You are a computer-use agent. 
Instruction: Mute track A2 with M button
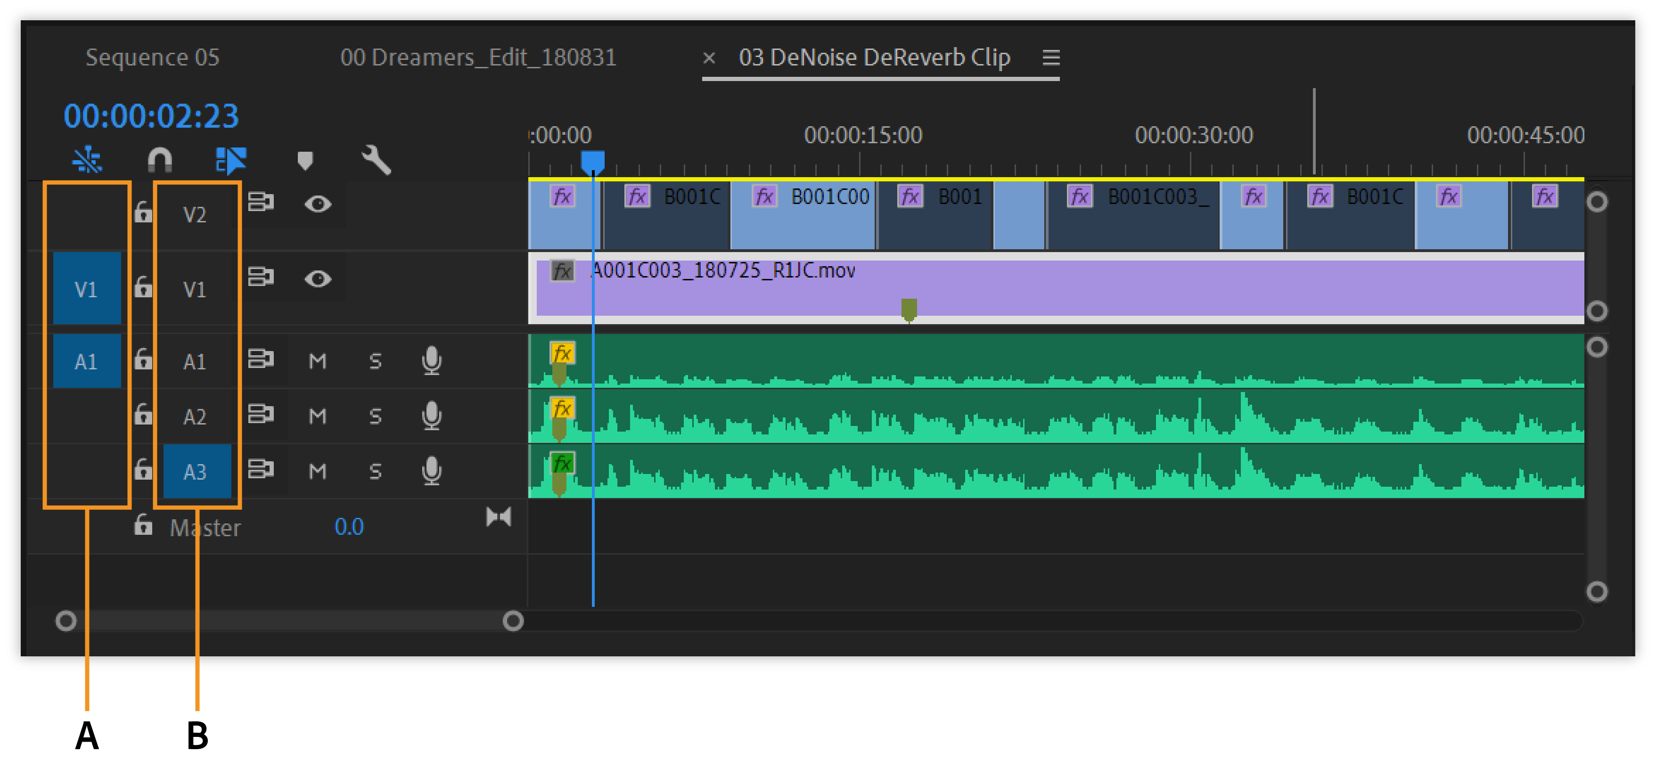(318, 416)
